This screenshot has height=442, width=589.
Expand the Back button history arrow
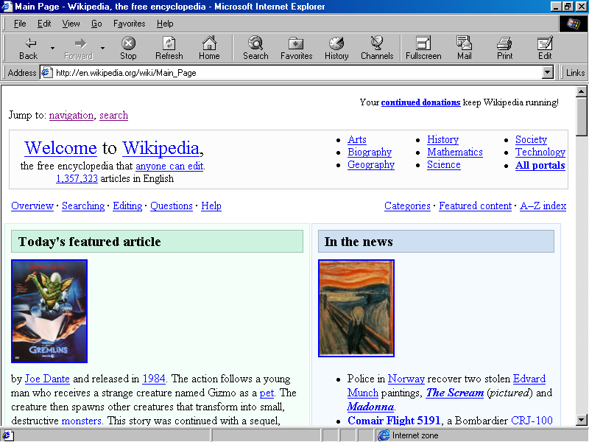click(x=52, y=48)
